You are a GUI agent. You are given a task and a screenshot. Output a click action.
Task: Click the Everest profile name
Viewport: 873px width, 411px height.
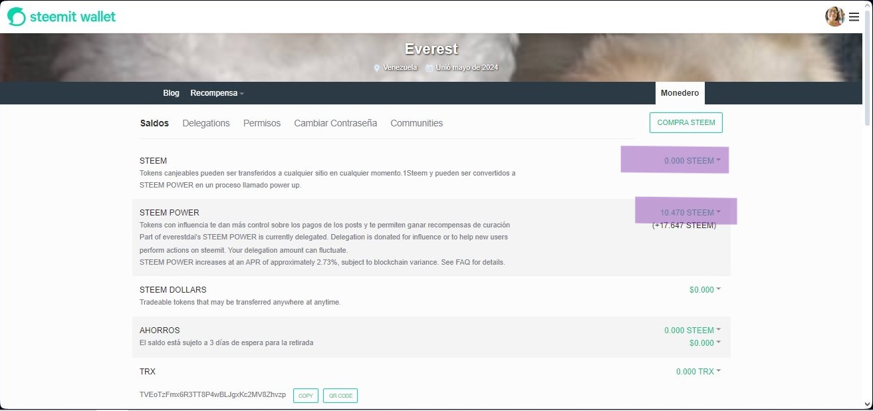click(x=432, y=49)
